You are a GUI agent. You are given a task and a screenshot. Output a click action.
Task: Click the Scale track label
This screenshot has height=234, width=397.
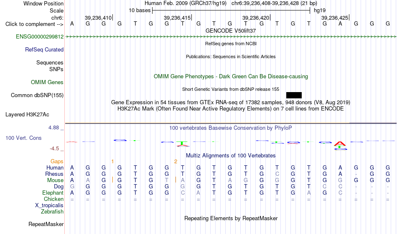point(57,10)
